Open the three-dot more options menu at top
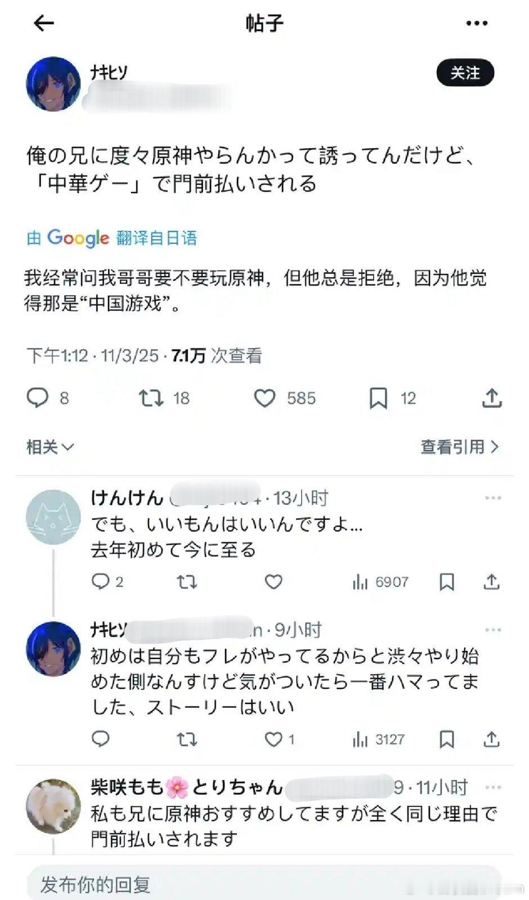Image resolution: width=529 pixels, height=900 pixels. (477, 24)
